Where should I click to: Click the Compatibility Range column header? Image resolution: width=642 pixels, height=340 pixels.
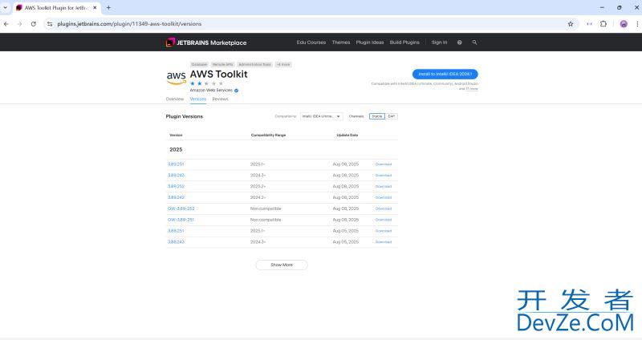coord(268,135)
